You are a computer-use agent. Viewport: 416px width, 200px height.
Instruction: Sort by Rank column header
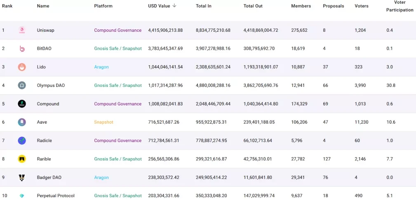(7, 6)
